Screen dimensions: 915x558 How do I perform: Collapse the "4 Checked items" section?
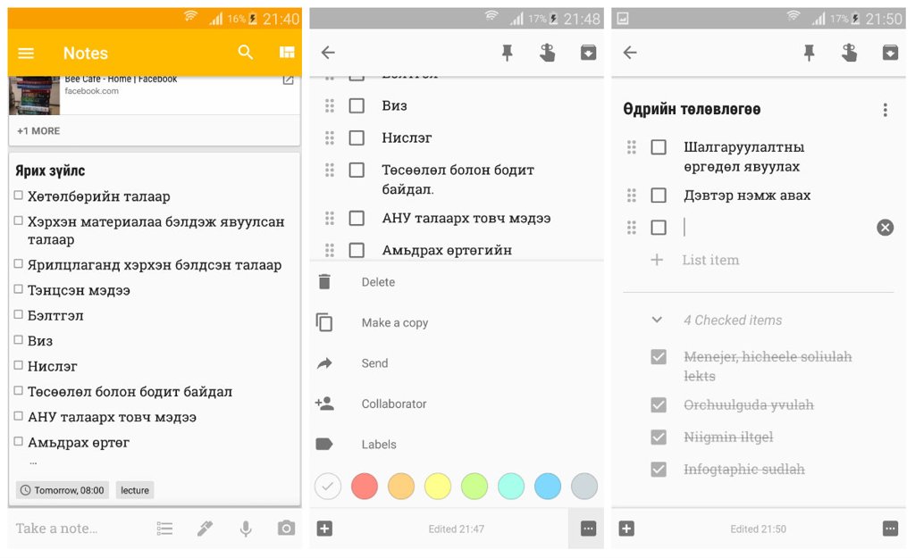657,320
